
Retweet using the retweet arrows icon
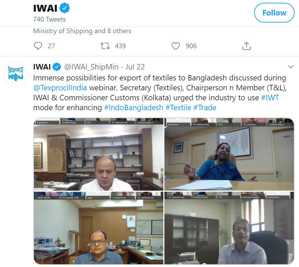(105, 46)
